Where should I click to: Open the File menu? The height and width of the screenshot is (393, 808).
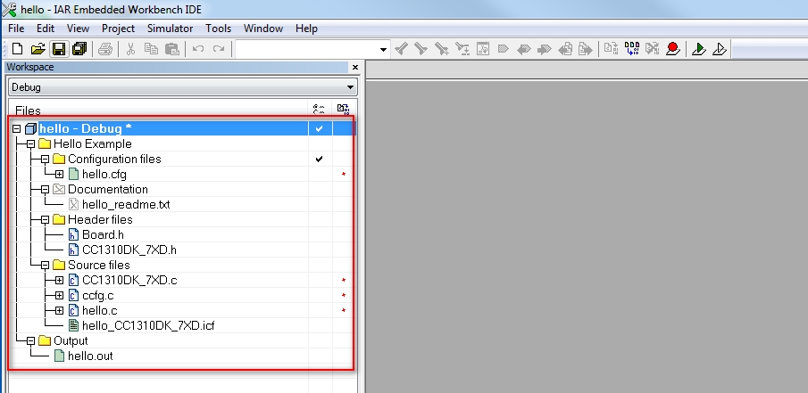click(16, 29)
